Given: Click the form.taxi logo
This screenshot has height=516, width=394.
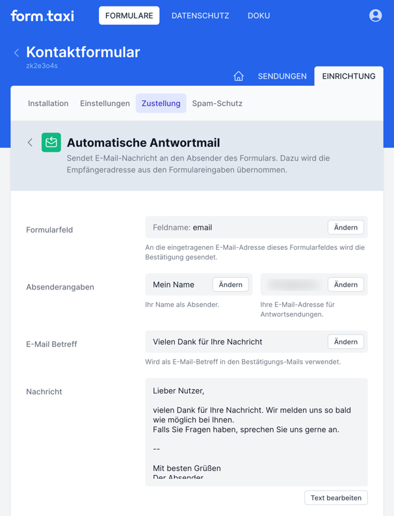Looking at the screenshot, I should pos(42,16).
